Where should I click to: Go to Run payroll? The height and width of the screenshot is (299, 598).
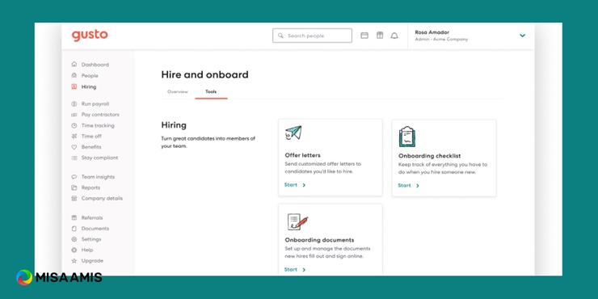(95, 103)
